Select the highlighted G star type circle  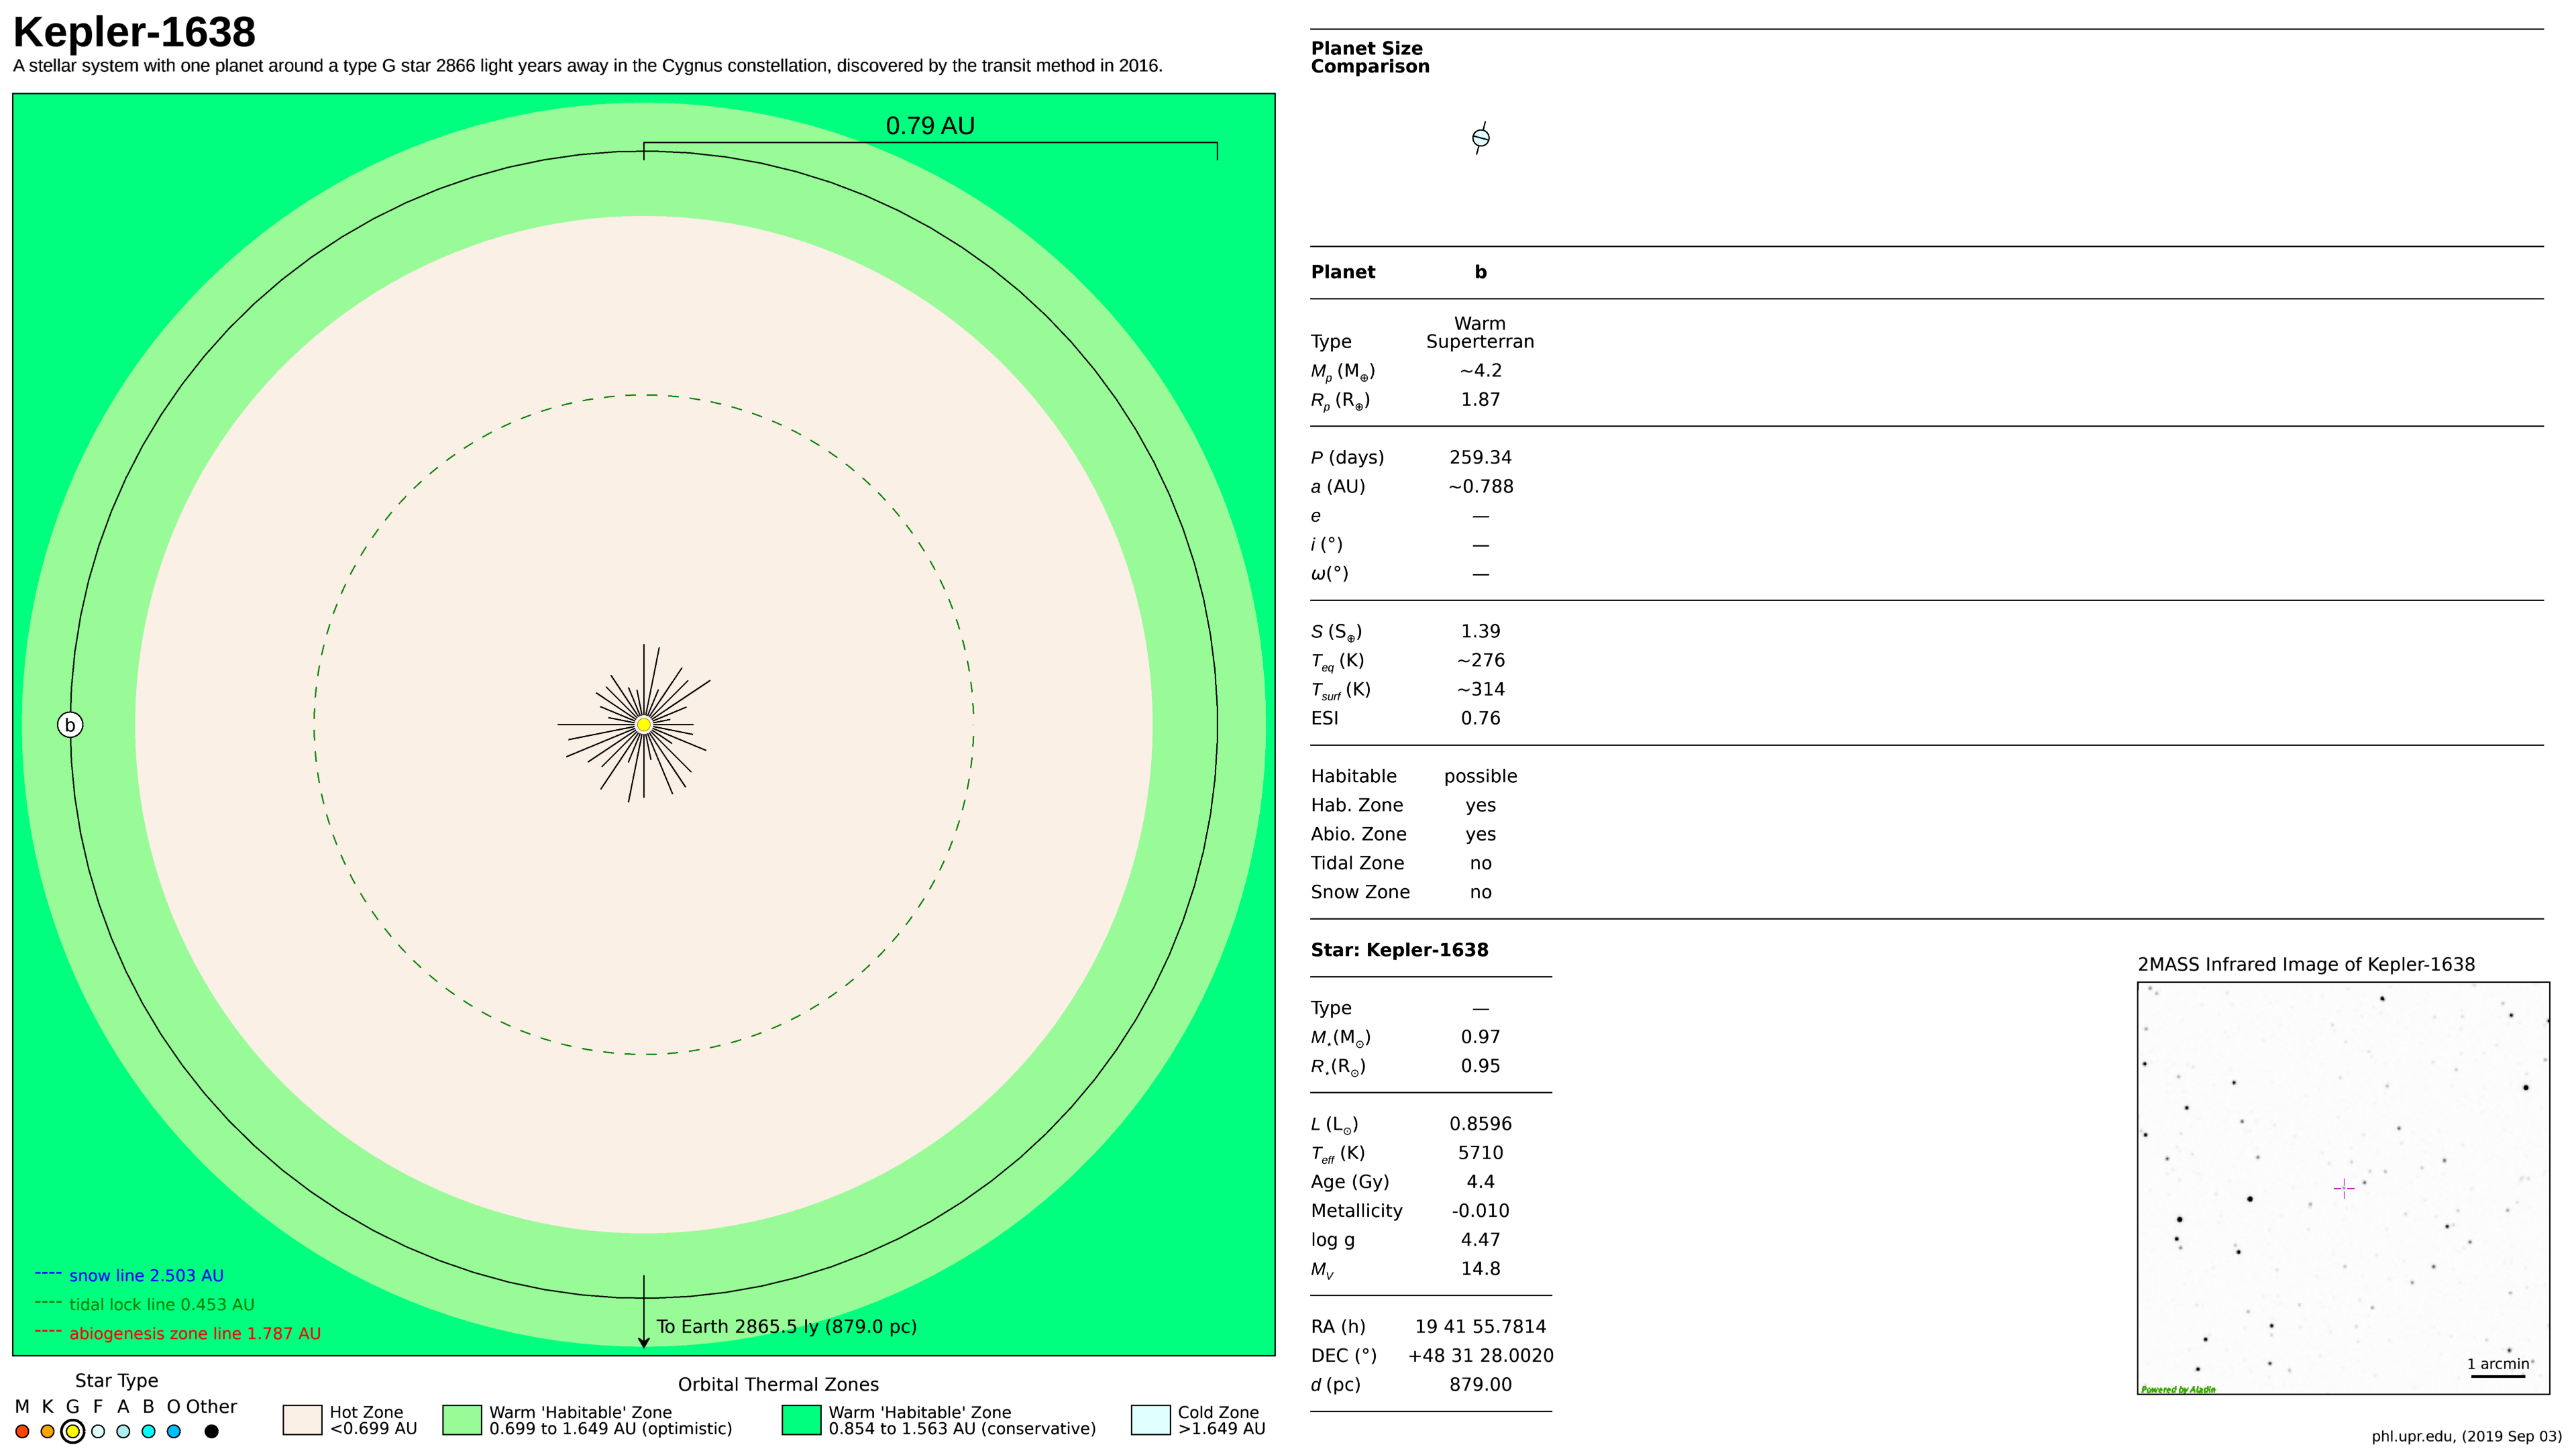[72, 1431]
